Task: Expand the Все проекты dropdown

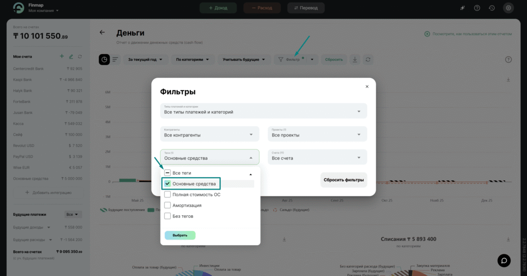Action: pyautogui.click(x=317, y=134)
